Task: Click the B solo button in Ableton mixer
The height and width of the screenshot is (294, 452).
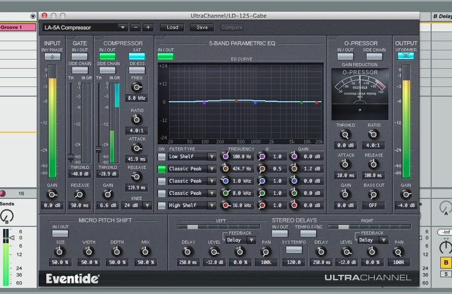Action: pyautogui.click(x=446, y=274)
